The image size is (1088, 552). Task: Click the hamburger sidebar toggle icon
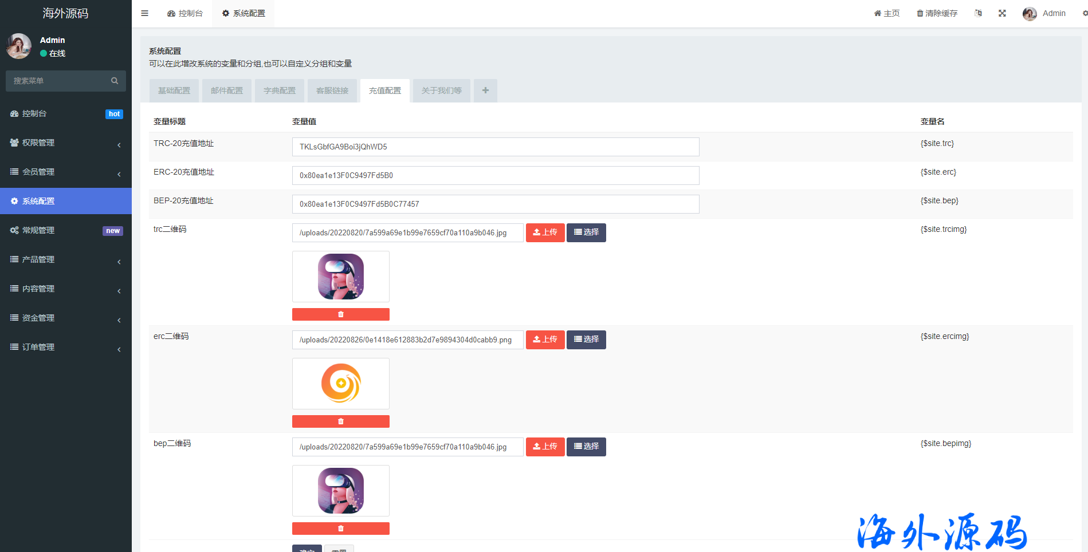point(145,13)
